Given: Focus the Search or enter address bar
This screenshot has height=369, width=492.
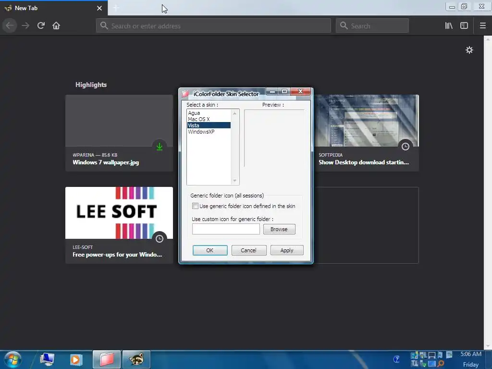Looking at the screenshot, I should tap(213, 26).
